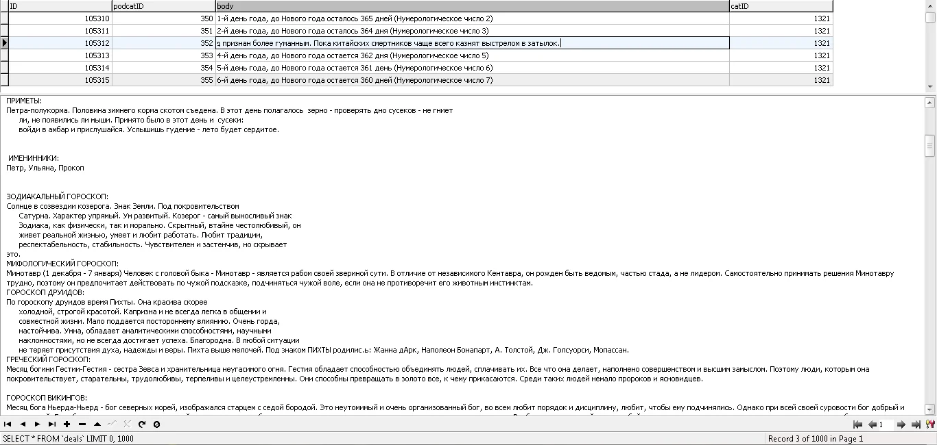The height and width of the screenshot is (445, 937).
Task: Add new record with plus icon
Action: click(x=67, y=424)
